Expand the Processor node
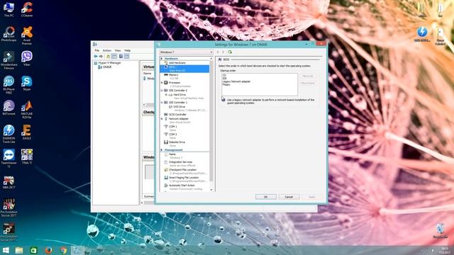454x255 pixels. tap(162, 83)
